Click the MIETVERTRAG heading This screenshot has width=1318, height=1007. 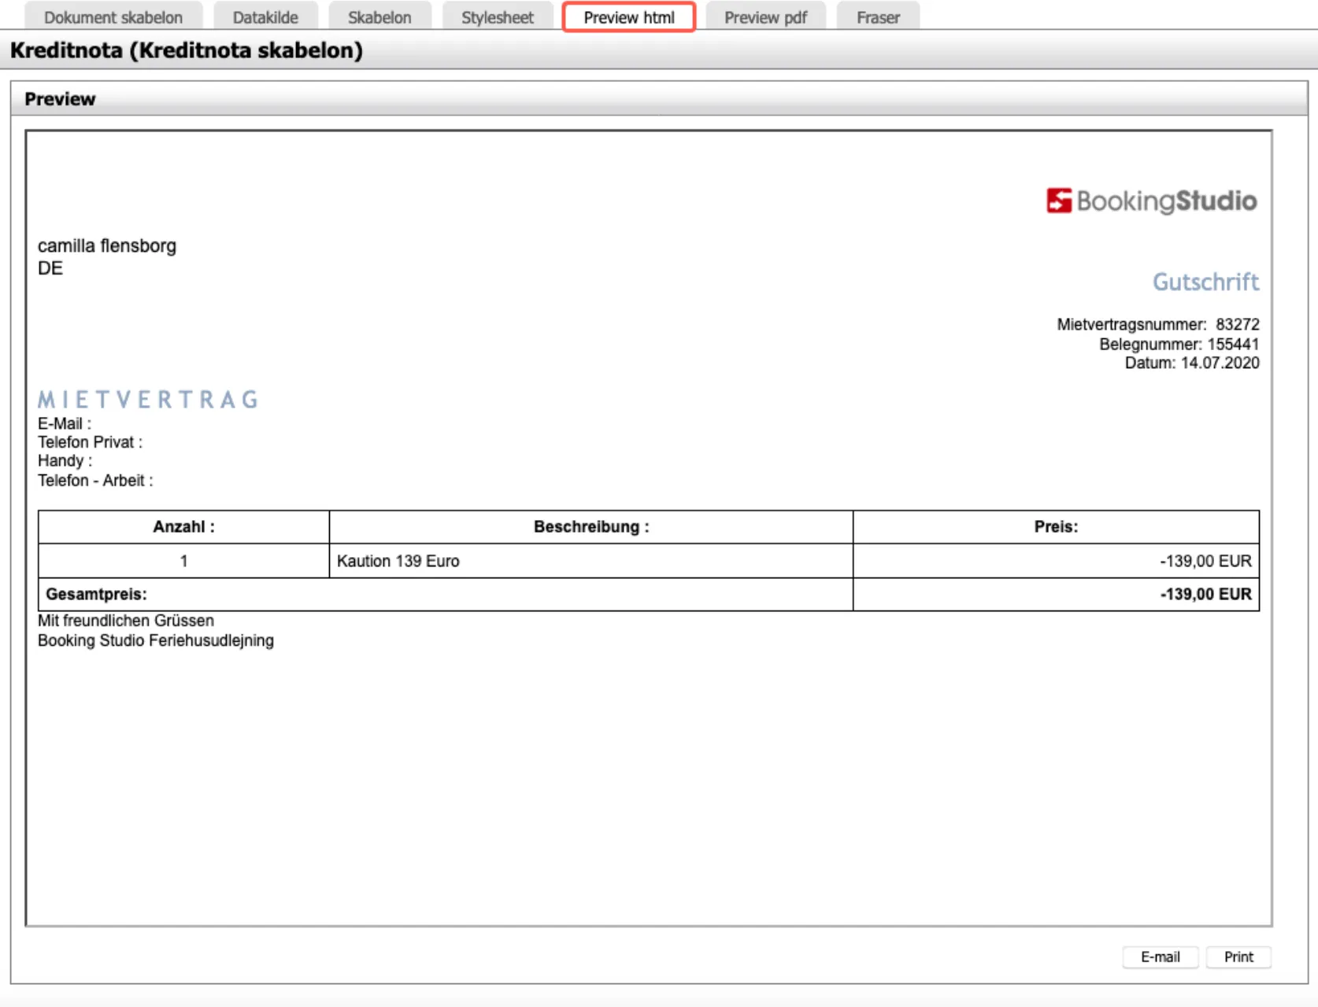[148, 400]
